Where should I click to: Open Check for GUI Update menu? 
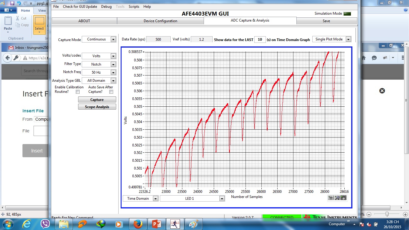click(80, 6)
